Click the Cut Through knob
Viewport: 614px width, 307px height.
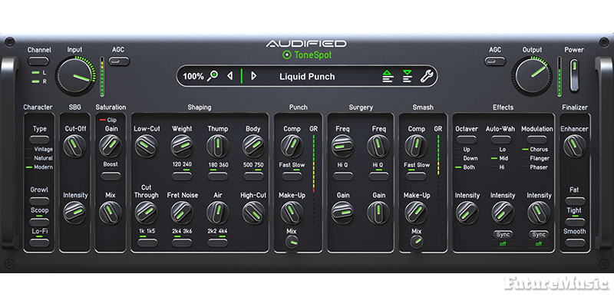pos(146,213)
